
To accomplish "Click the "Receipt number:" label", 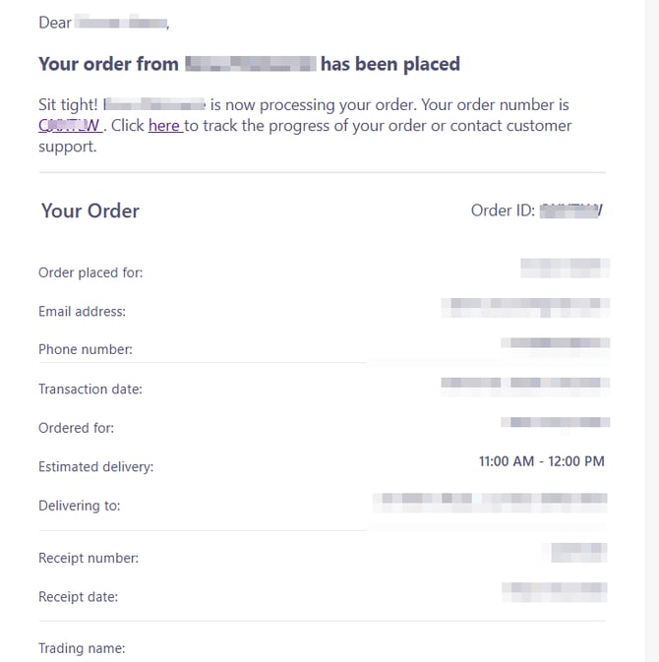I will (x=89, y=558).
